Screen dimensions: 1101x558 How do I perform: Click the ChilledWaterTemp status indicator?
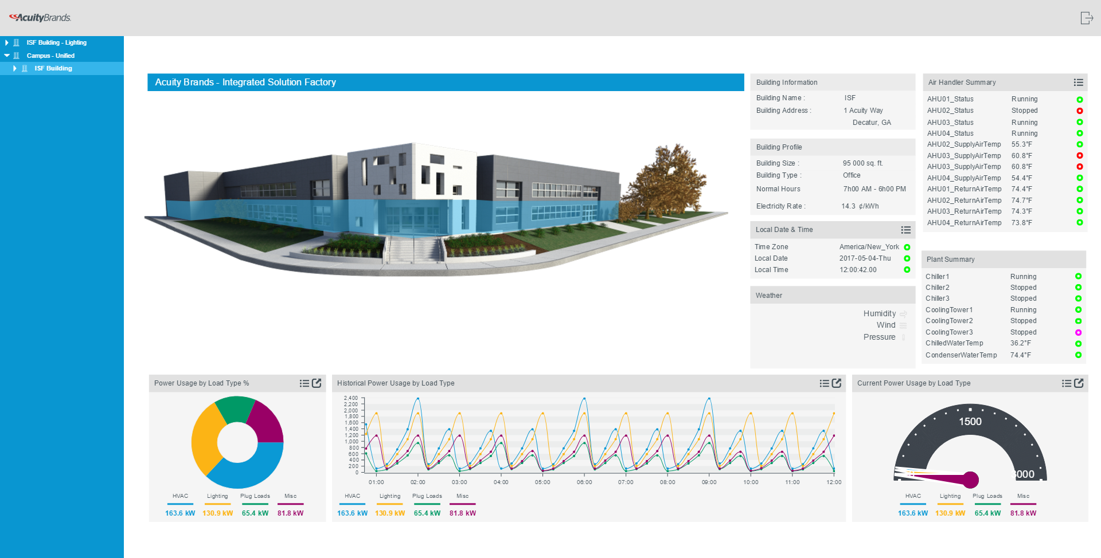point(1078,344)
